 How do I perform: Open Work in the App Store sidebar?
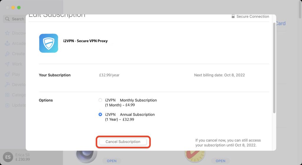14,64
